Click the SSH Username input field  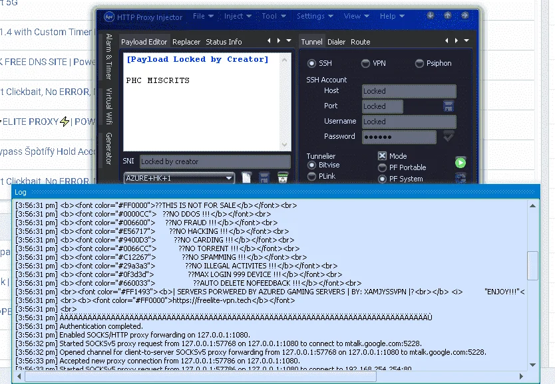coord(409,122)
